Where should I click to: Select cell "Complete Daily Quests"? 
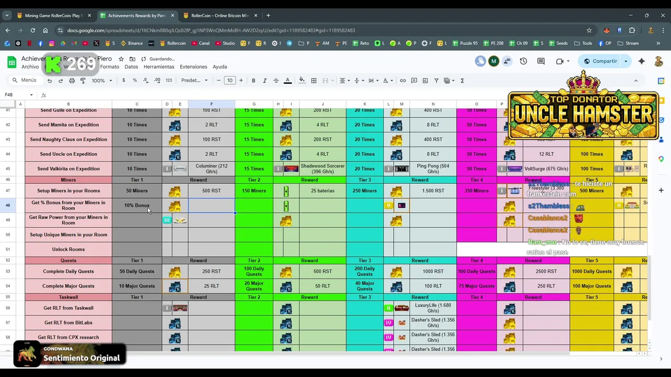tap(69, 271)
